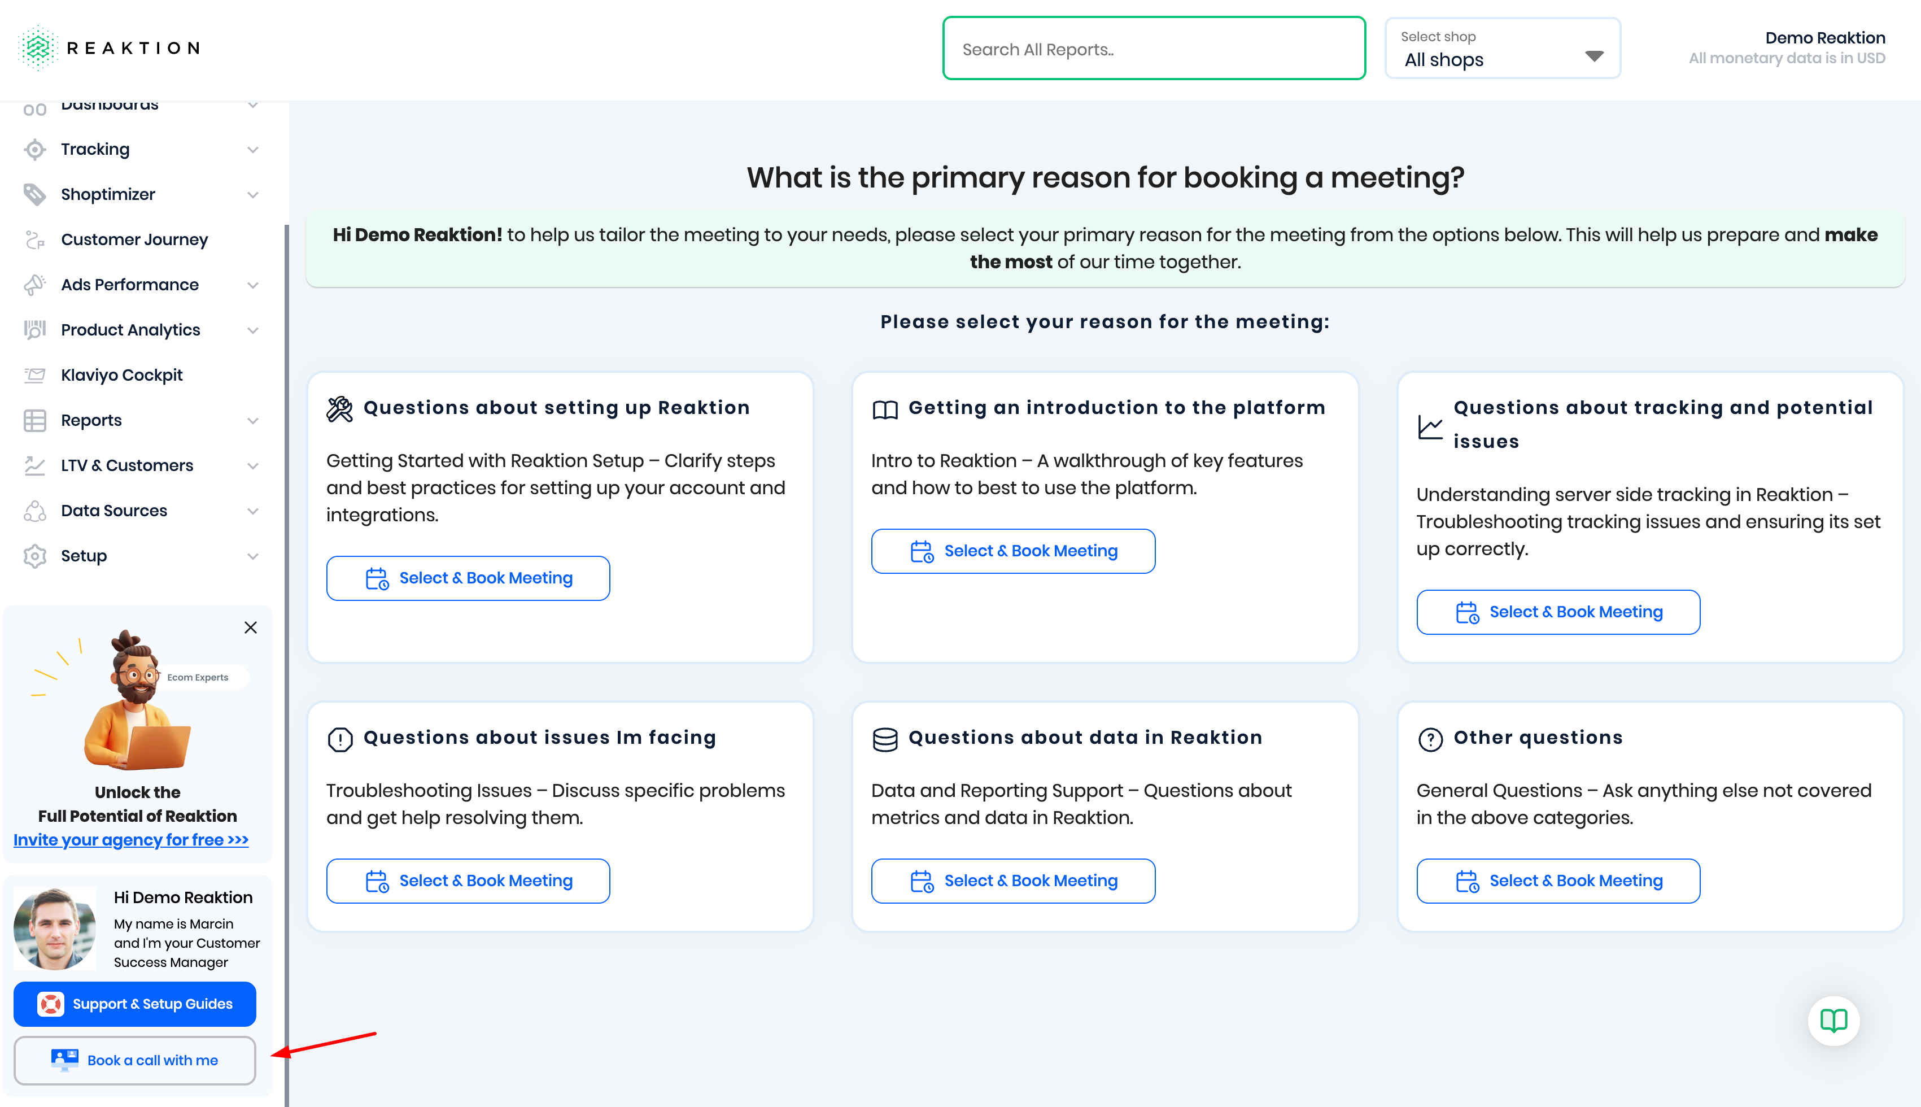Viewport: 1921px width, 1107px height.
Task: Open the Select shop dropdown
Action: (1503, 49)
